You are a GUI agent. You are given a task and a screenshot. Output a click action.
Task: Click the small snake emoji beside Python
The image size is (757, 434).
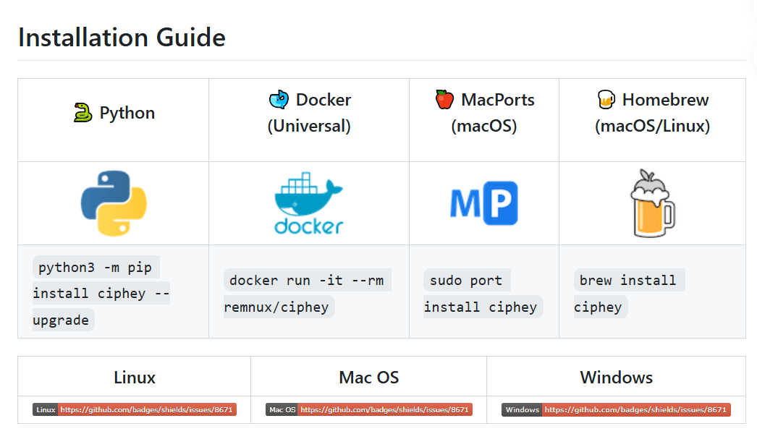[x=83, y=113]
